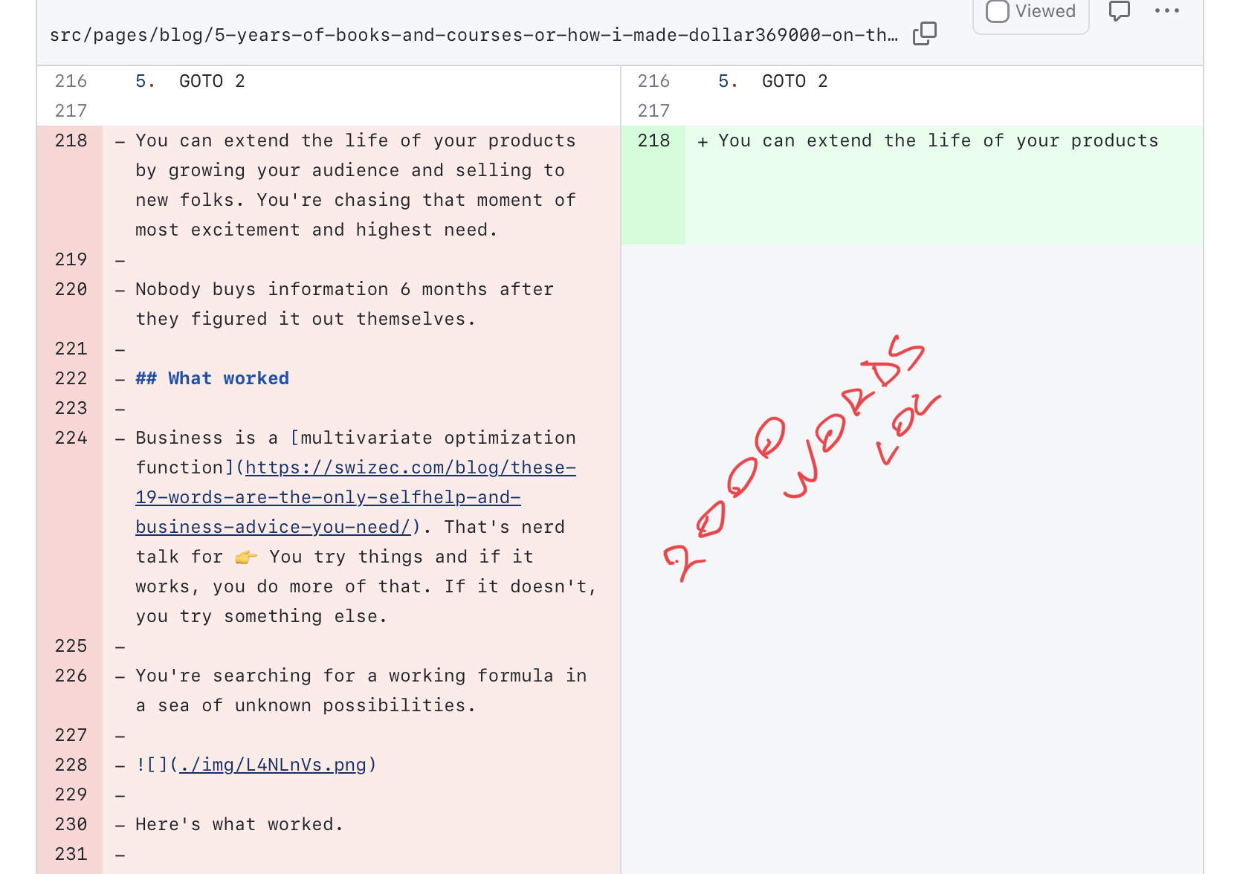Click the added line 'You can extend' text

938,140
